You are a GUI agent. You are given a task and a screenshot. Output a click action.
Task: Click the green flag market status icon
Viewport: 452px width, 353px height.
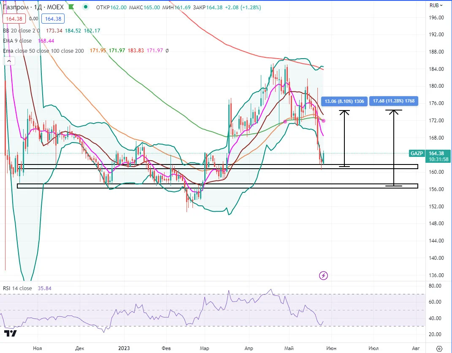click(x=71, y=7)
